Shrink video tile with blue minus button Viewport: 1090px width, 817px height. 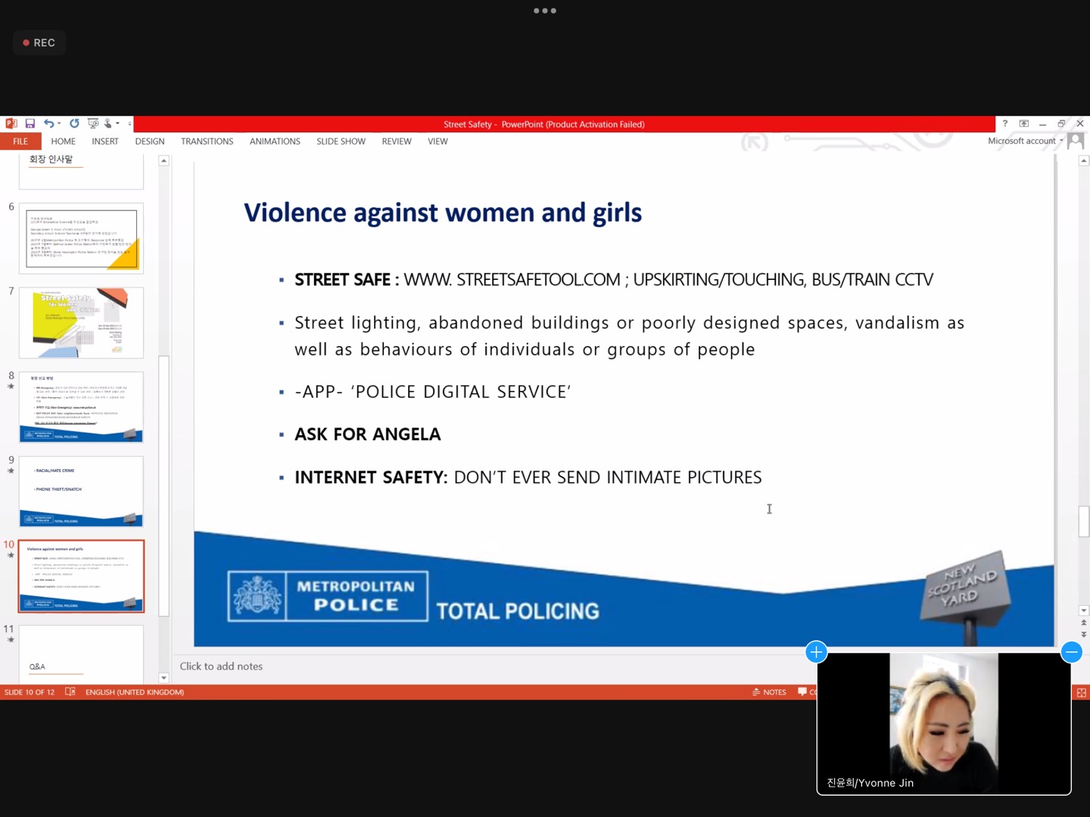click(1071, 652)
